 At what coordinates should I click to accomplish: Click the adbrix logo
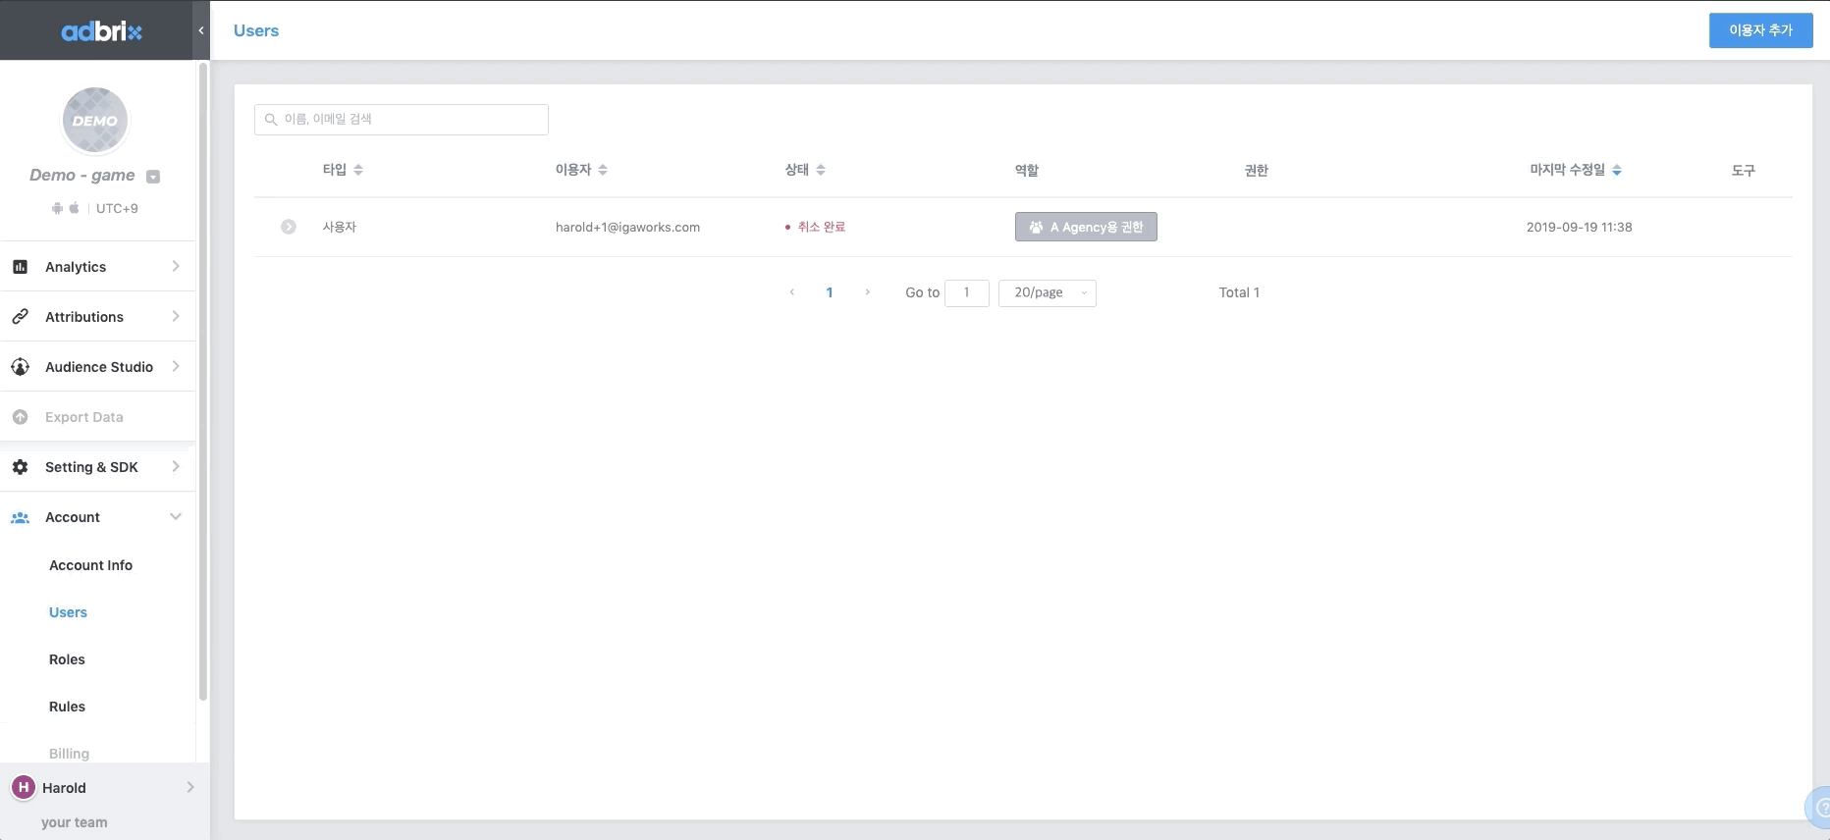[x=101, y=31]
